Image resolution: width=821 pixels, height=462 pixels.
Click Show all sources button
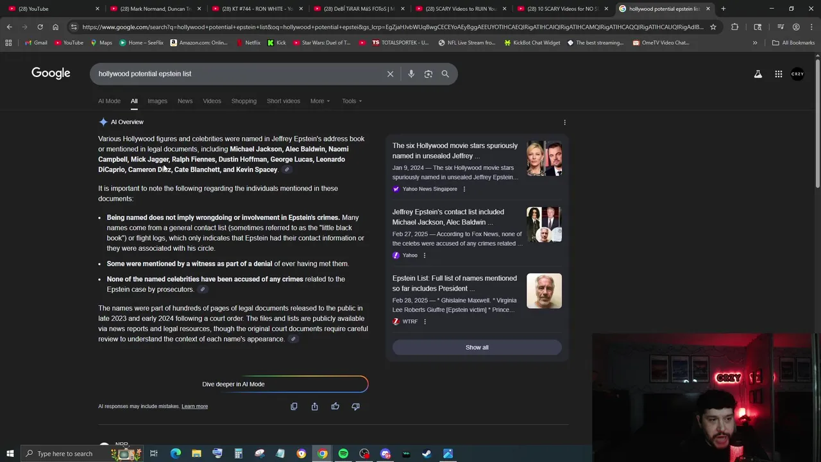[477, 347]
